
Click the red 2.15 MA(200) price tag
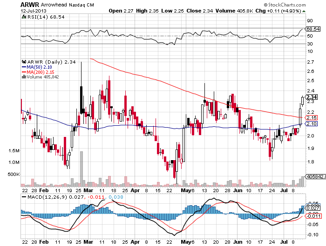point(312,118)
